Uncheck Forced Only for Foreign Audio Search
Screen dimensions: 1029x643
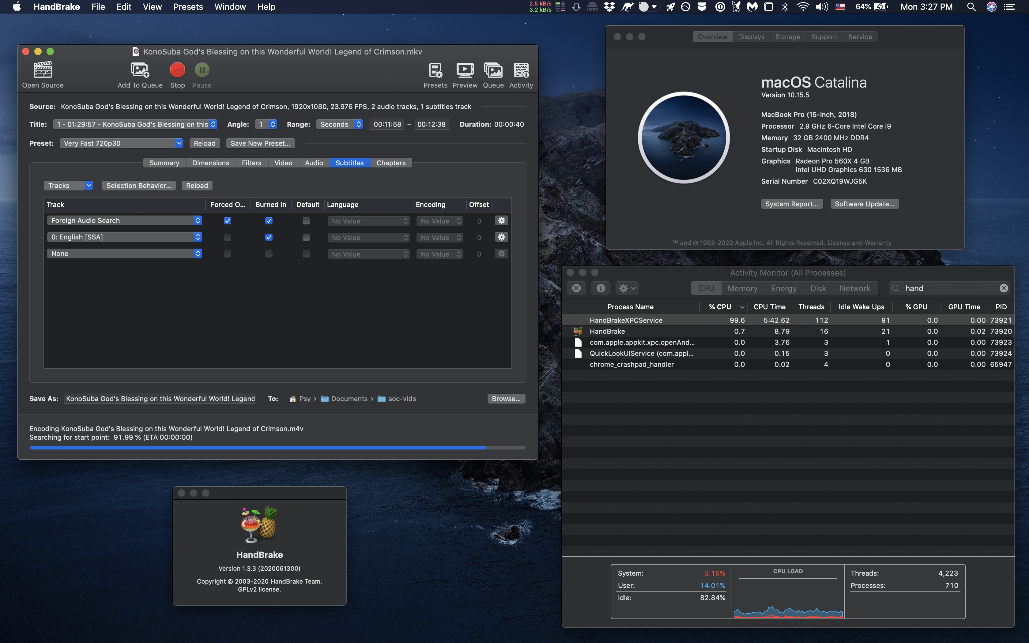228,221
